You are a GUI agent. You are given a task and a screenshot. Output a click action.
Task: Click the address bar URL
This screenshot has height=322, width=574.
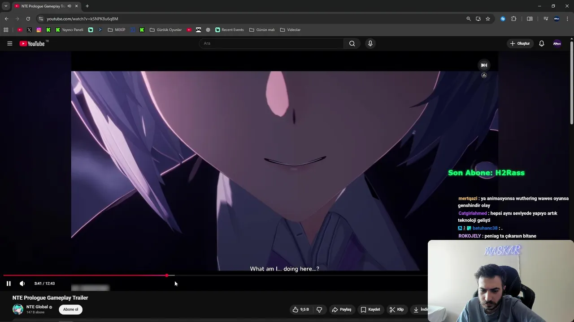coord(83,19)
